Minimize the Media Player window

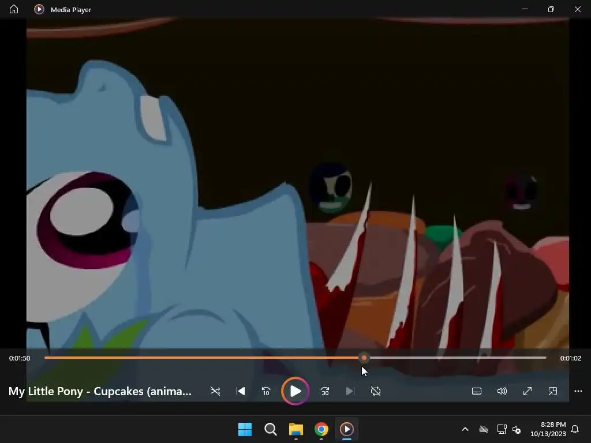525,9
